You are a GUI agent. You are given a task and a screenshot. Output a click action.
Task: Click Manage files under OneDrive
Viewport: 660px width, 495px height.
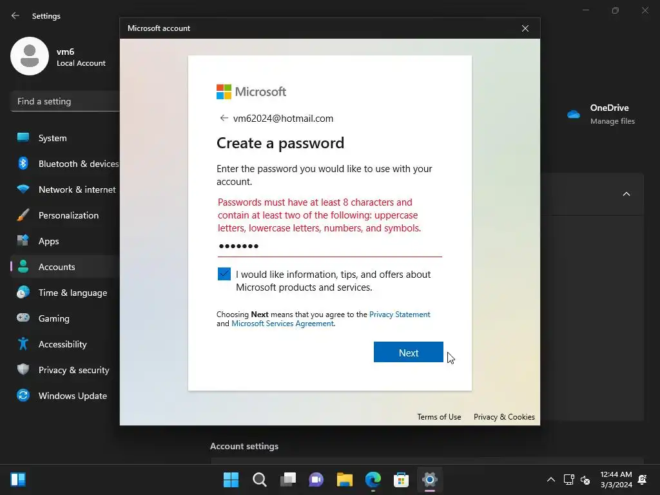pyautogui.click(x=612, y=121)
